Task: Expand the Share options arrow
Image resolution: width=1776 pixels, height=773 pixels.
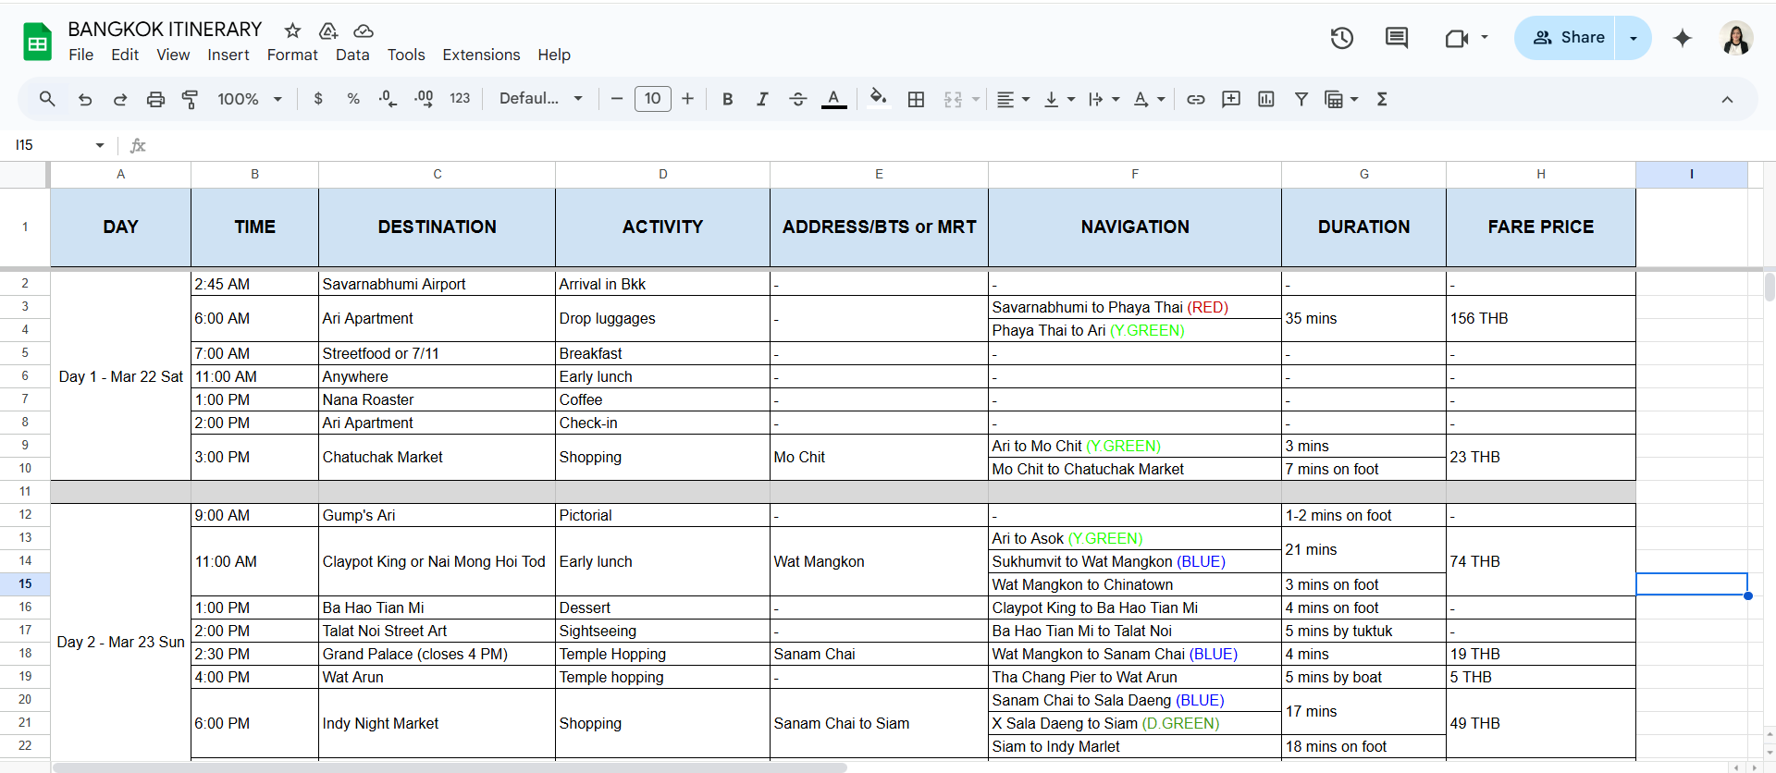Action: [1634, 38]
